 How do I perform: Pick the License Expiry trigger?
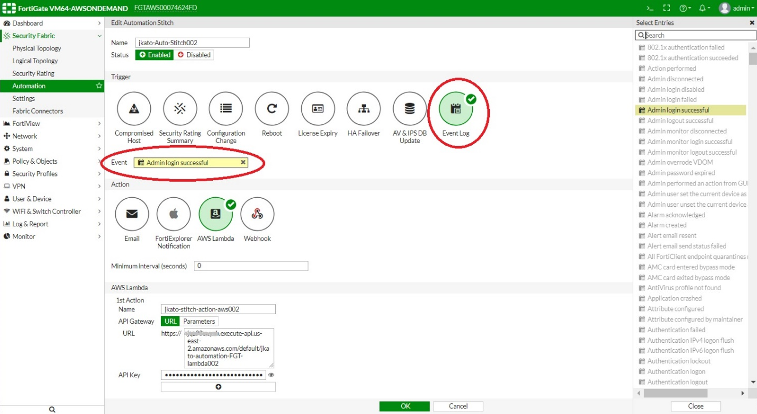coord(317,108)
